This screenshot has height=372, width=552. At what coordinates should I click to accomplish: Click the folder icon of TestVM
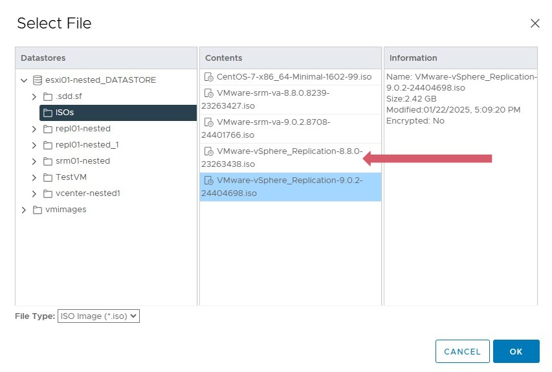pyautogui.click(x=47, y=177)
